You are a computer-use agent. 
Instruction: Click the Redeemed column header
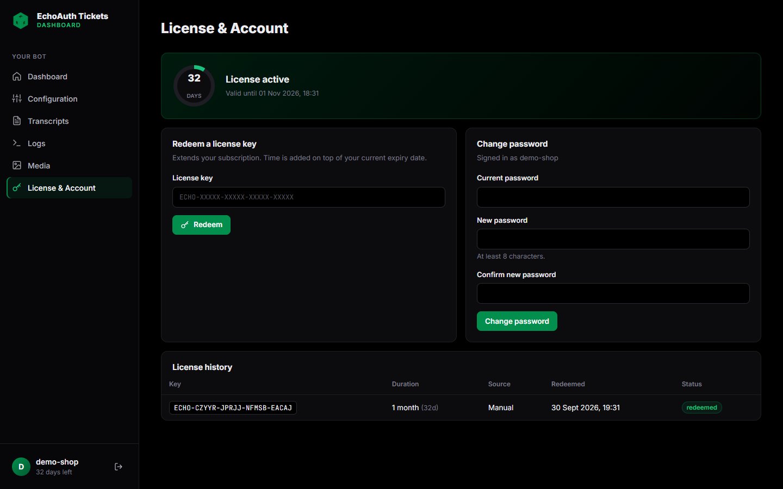click(x=568, y=384)
